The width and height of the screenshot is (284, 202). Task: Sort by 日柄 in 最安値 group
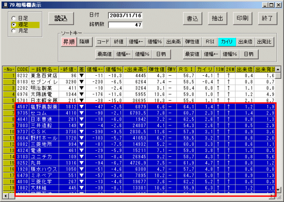[x=249, y=54]
